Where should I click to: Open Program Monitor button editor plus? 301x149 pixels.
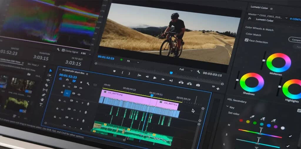(x=218, y=89)
